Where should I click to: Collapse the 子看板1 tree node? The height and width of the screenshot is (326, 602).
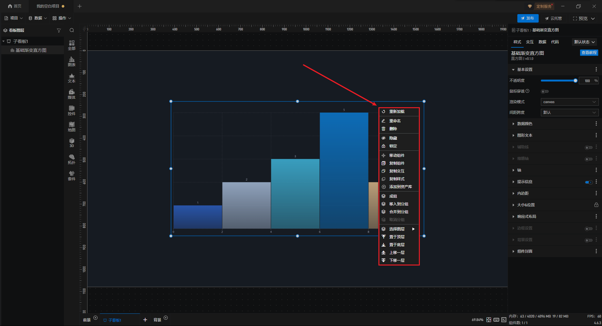click(3, 41)
